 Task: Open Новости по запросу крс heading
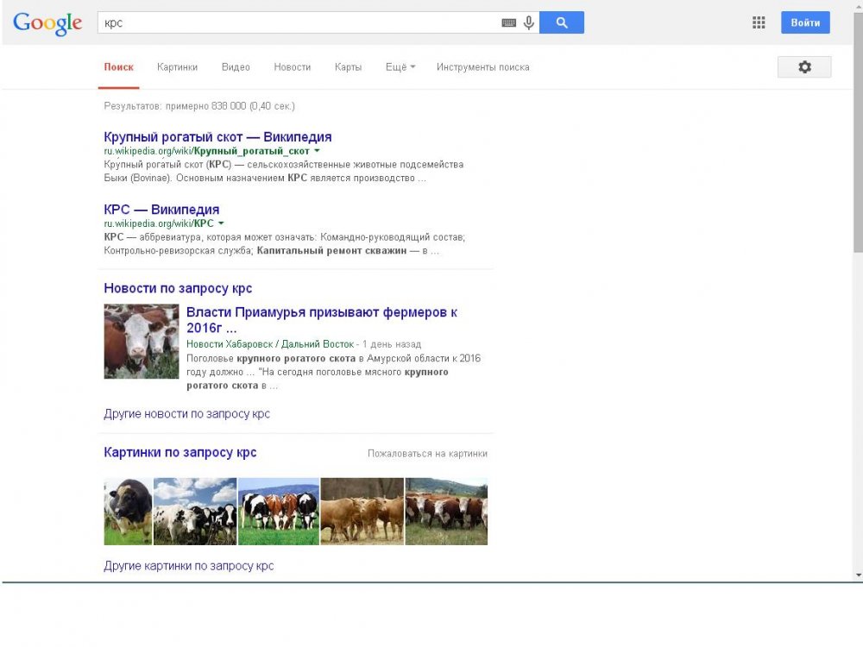point(178,288)
